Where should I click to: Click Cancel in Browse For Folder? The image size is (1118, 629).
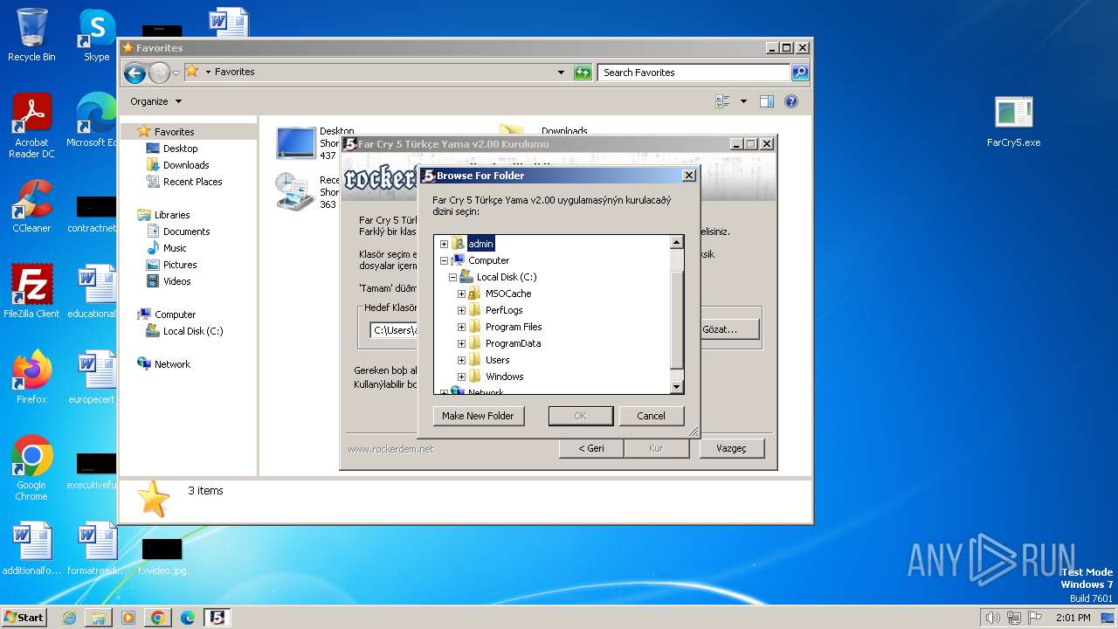651,416
